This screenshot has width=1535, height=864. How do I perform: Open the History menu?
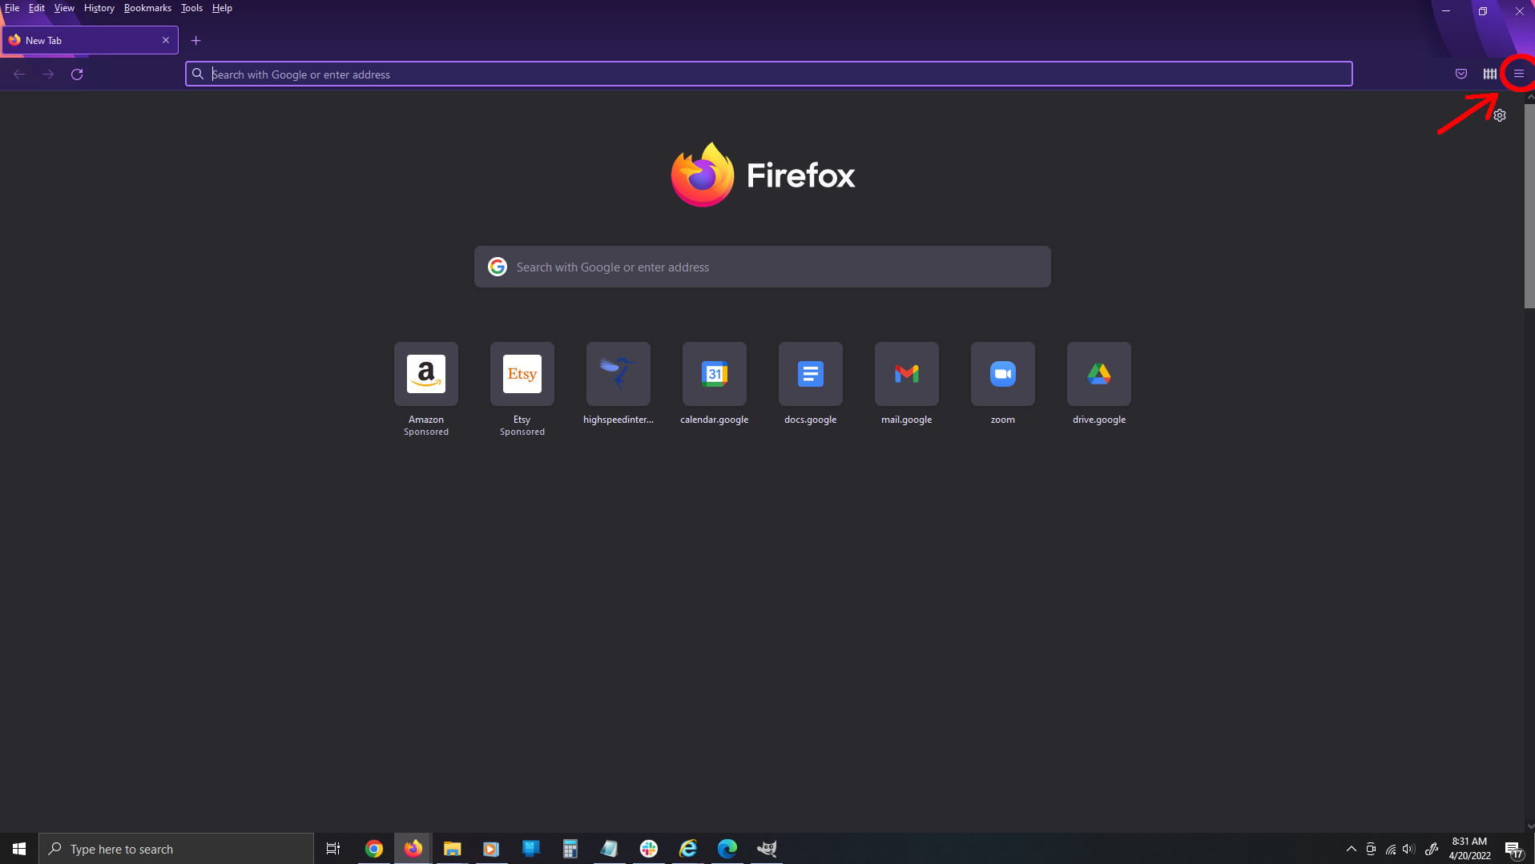(99, 8)
